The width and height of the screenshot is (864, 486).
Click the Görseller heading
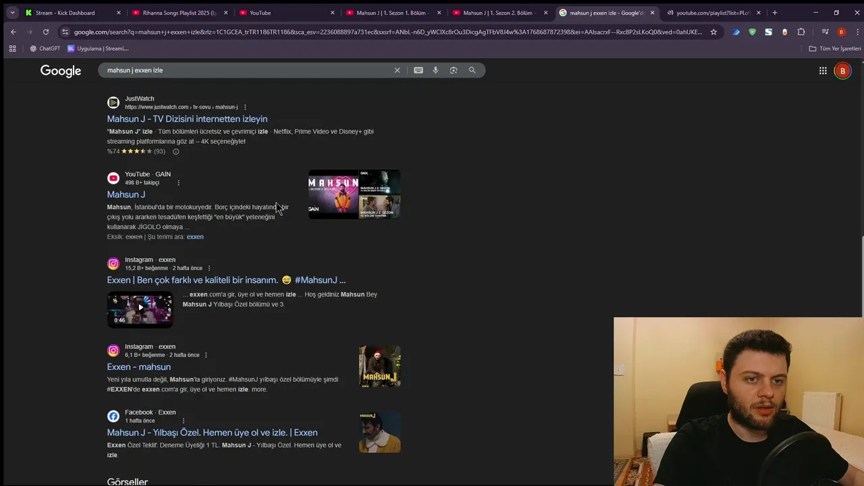(x=128, y=481)
